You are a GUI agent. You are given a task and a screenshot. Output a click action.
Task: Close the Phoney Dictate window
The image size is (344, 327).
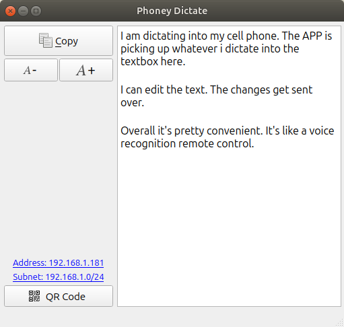10,11
